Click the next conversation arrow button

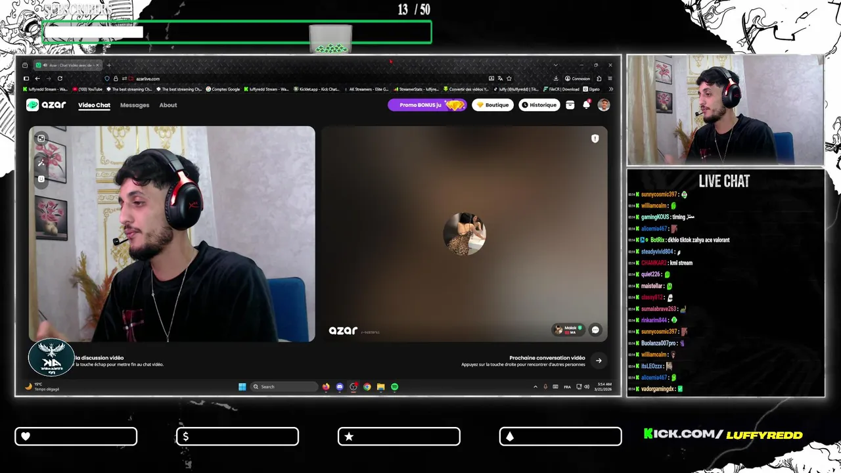(599, 360)
